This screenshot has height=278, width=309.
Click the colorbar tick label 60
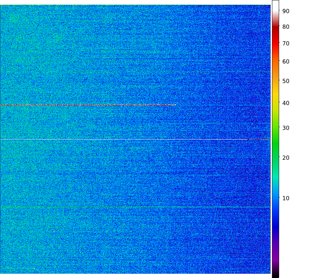click(286, 62)
